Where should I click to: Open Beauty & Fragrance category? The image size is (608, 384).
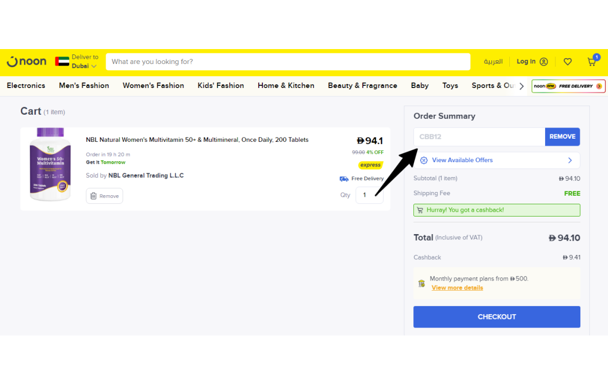coord(363,86)
